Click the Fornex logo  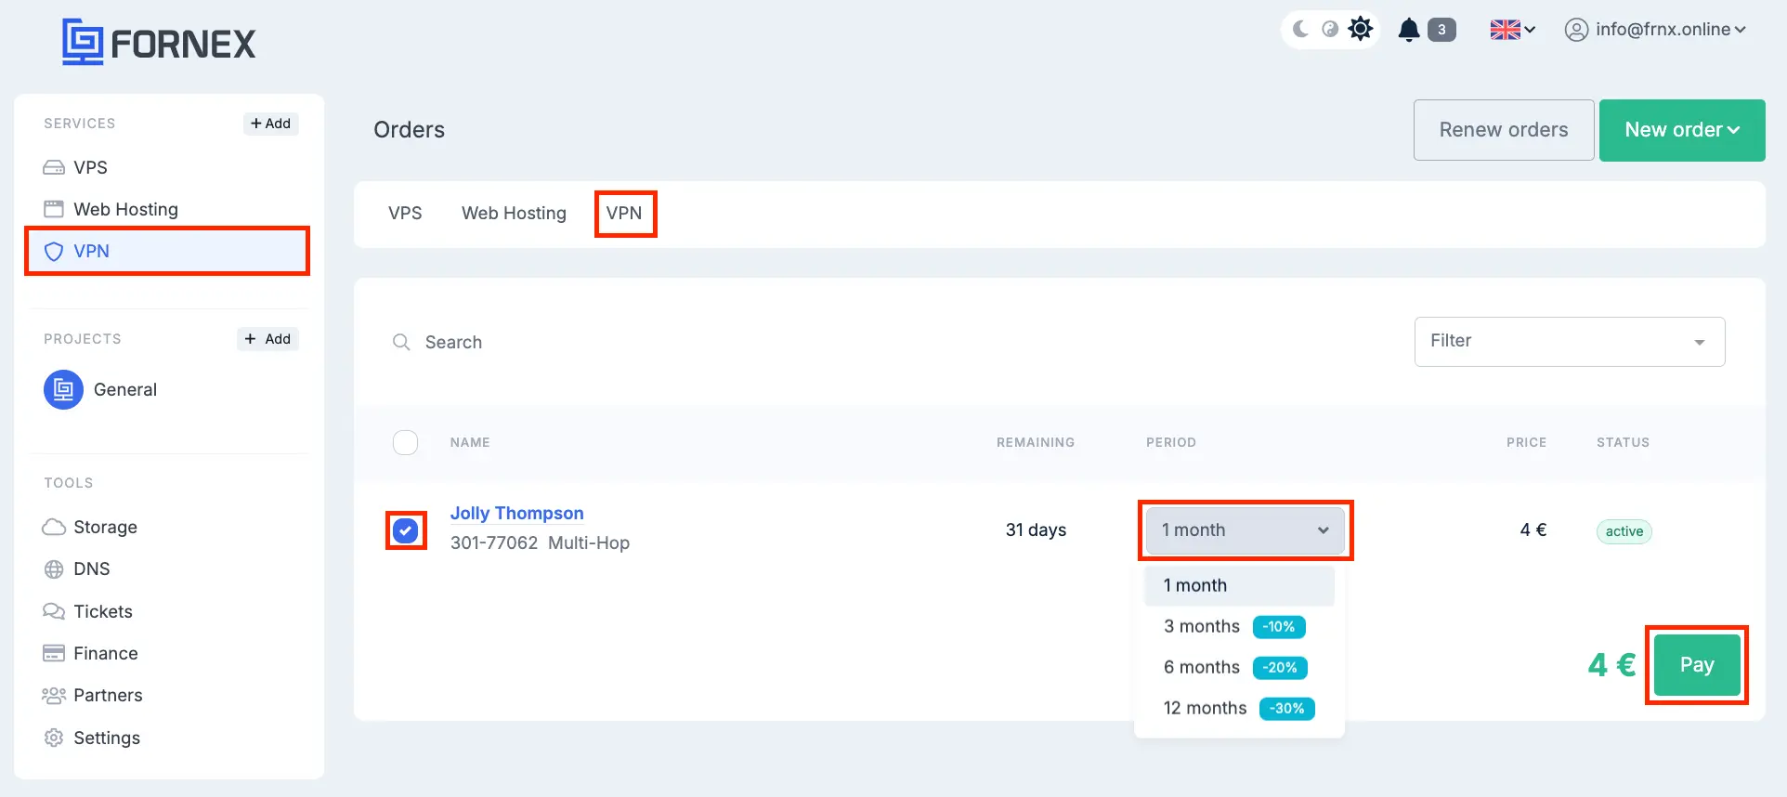[159, 43]
